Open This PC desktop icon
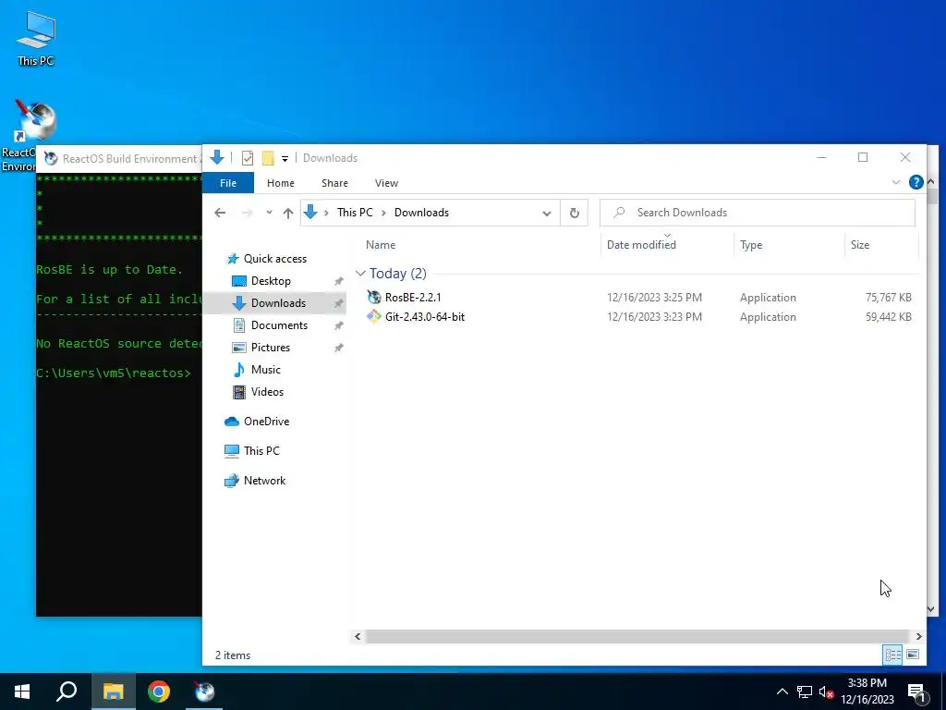This screenshot has height=710, width=946. tap(36, 37)
